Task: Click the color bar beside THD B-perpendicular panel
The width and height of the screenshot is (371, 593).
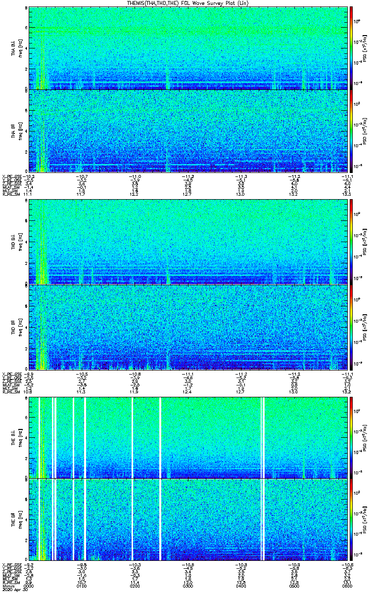Action: tap(351, 242)
